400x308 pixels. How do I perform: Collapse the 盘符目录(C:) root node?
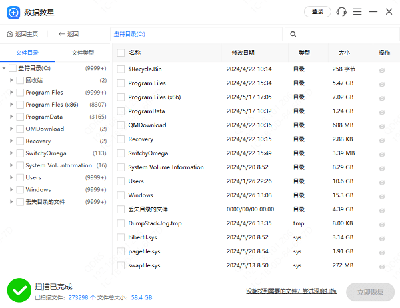click(5, 68)
